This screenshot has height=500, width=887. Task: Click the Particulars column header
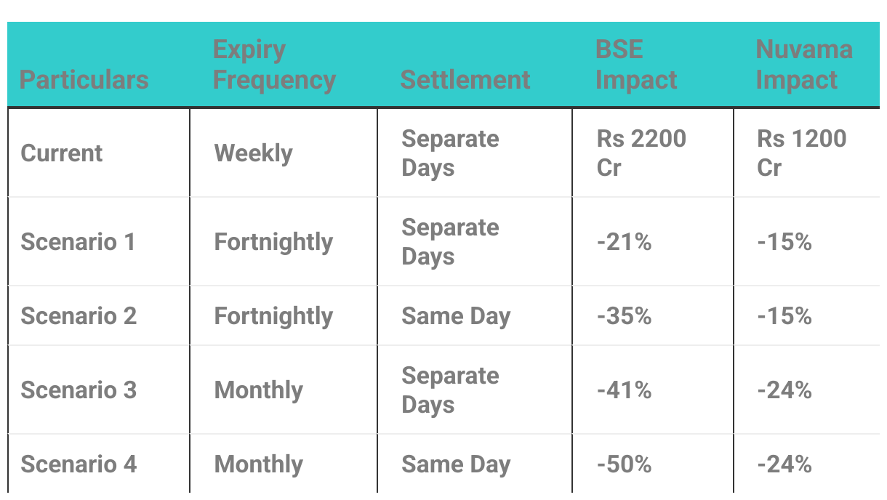click(x=84, y=79)
